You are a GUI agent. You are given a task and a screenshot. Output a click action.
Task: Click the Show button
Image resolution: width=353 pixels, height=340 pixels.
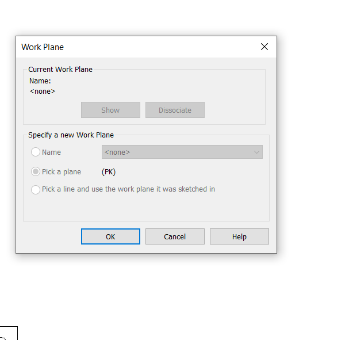[110, 110]
